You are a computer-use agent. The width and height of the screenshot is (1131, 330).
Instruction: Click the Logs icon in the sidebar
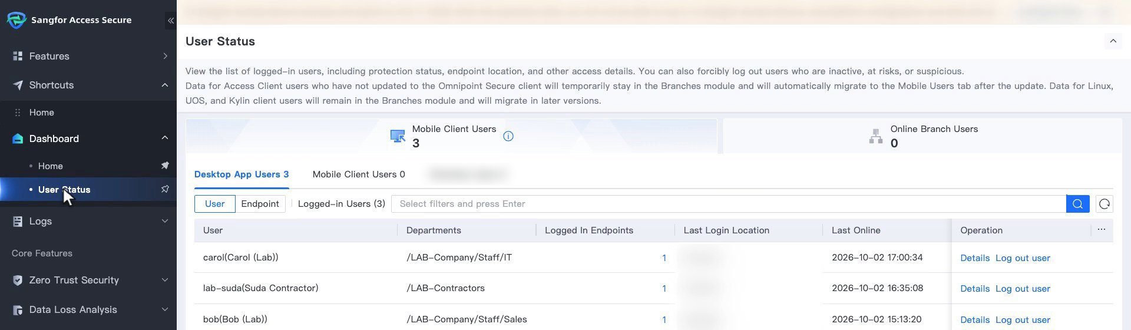click(x=18, y=222)
